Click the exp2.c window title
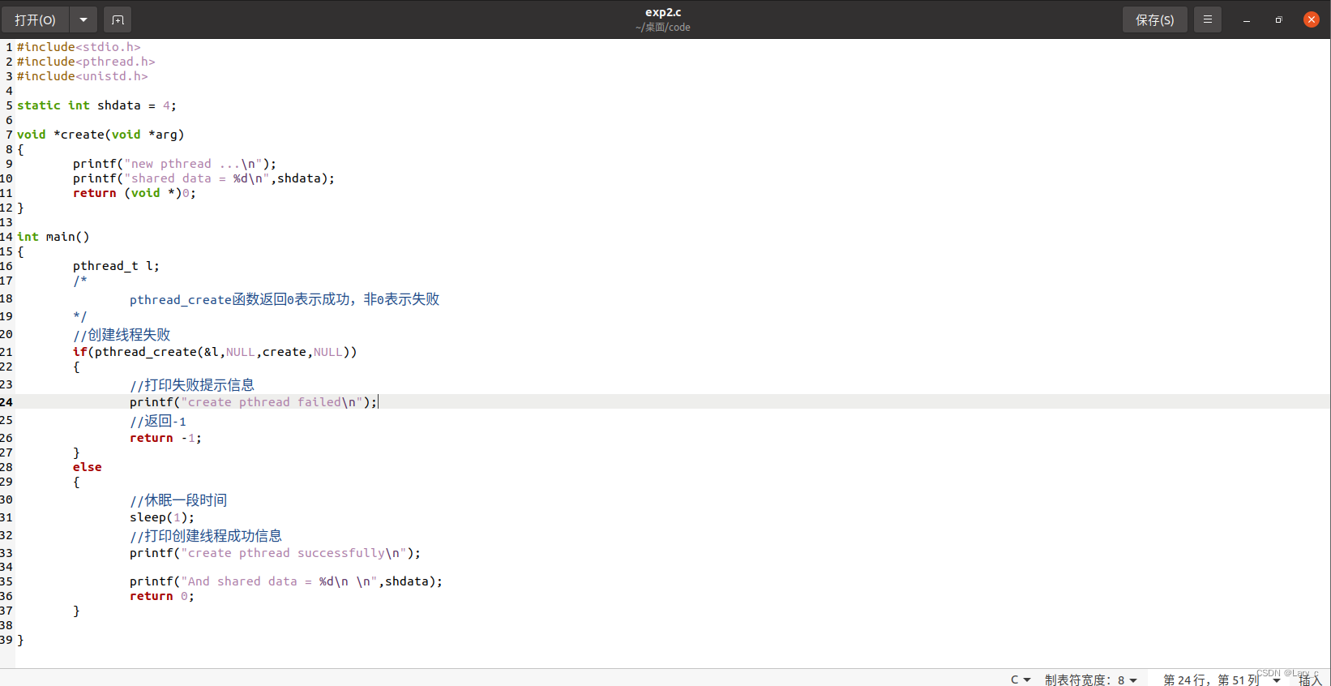Image resolution: width=1331 pixels, height=686 pixels. (x=663, y=12)
